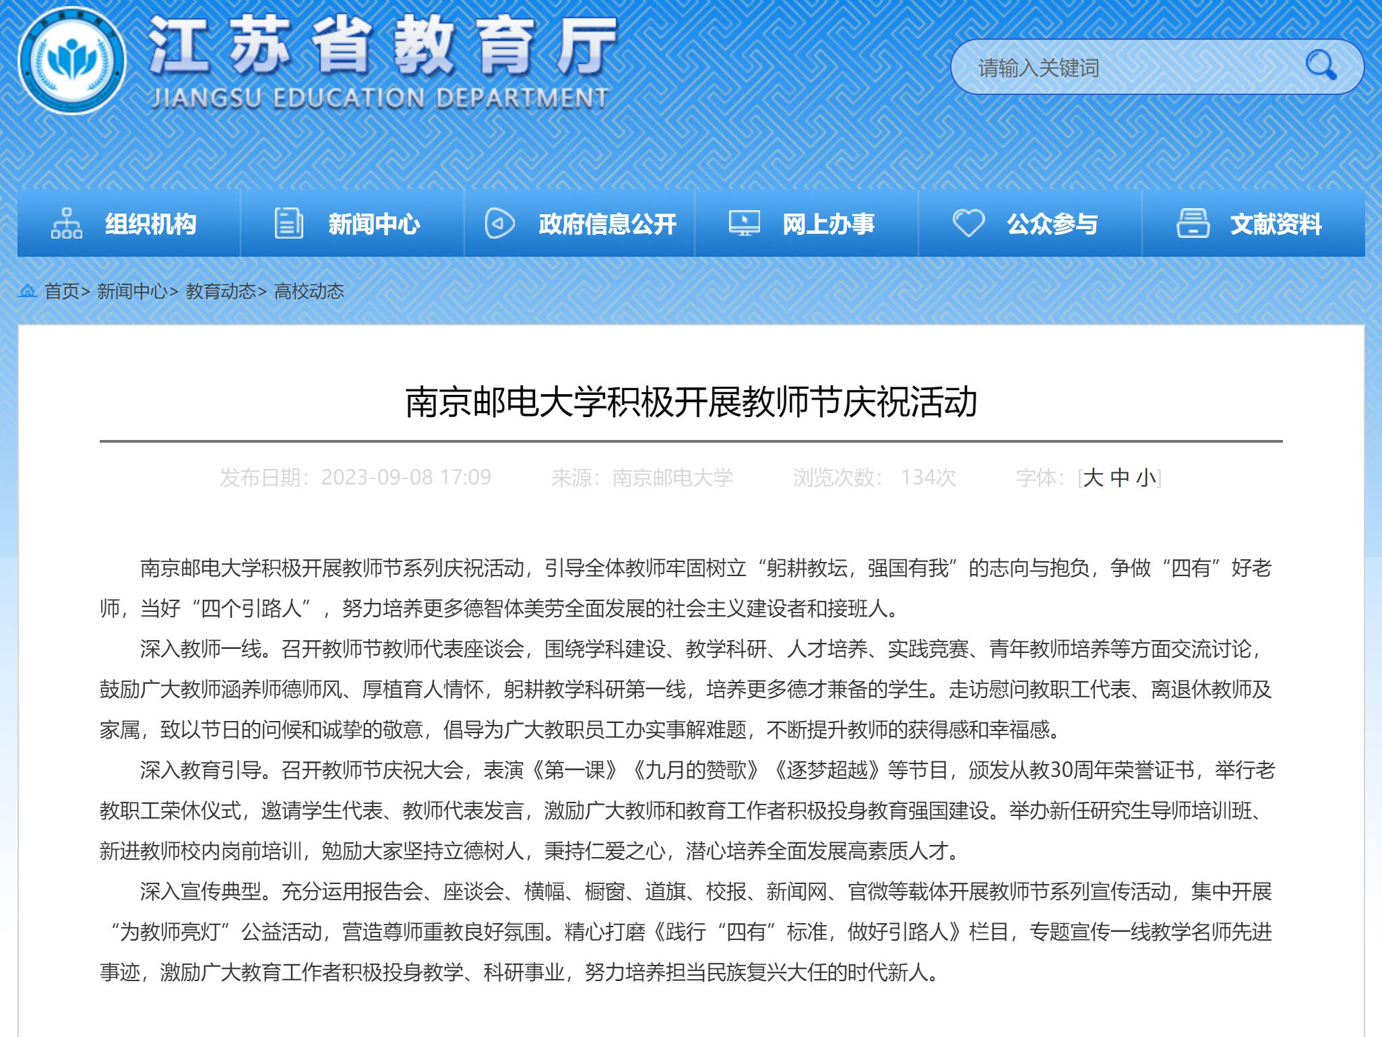
Task: Click the Jiangsu Education Department logo emblem
Action: pos(72,62)
